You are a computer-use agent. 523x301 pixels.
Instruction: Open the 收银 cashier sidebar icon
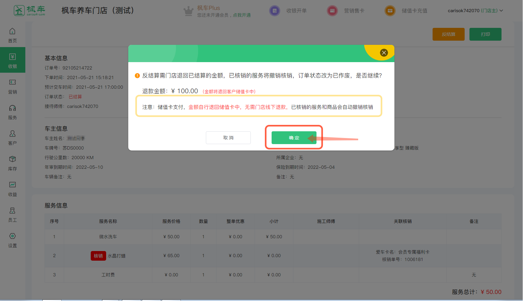(12, 57)
